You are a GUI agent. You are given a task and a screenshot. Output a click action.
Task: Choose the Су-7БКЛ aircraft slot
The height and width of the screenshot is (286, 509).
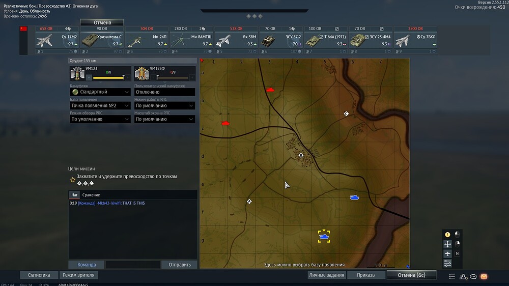[415, 40]
